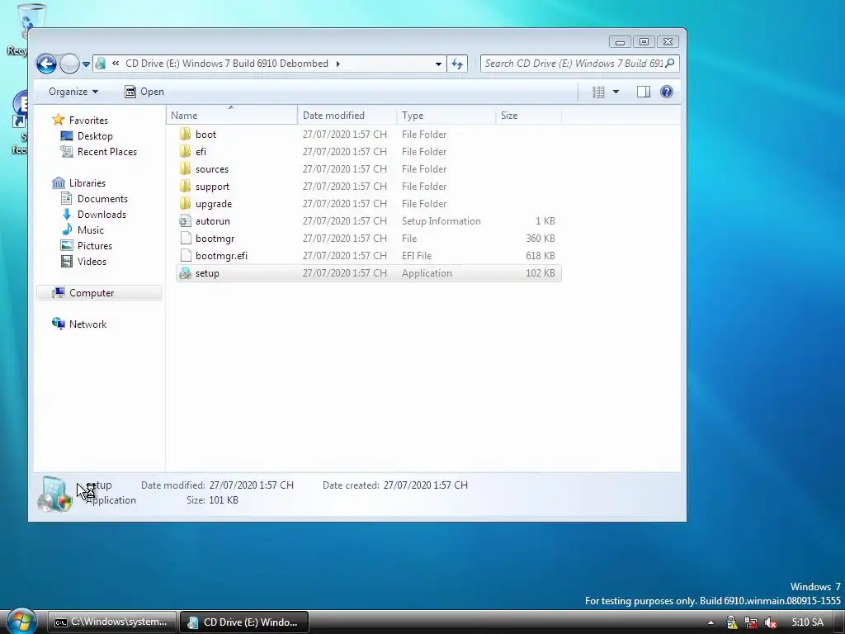
Task: Select the autorun setup information file icon
Action: coord(186,221)
